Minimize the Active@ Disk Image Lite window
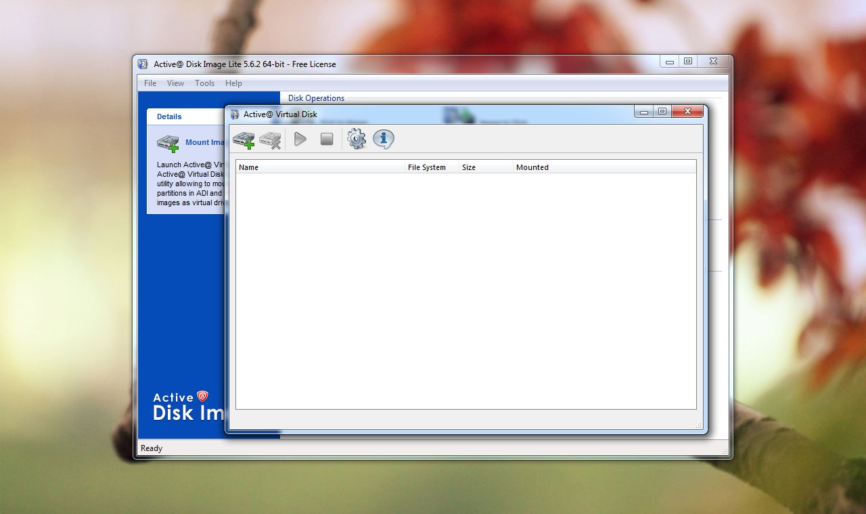866x514 pixels. tap(670, 61)
